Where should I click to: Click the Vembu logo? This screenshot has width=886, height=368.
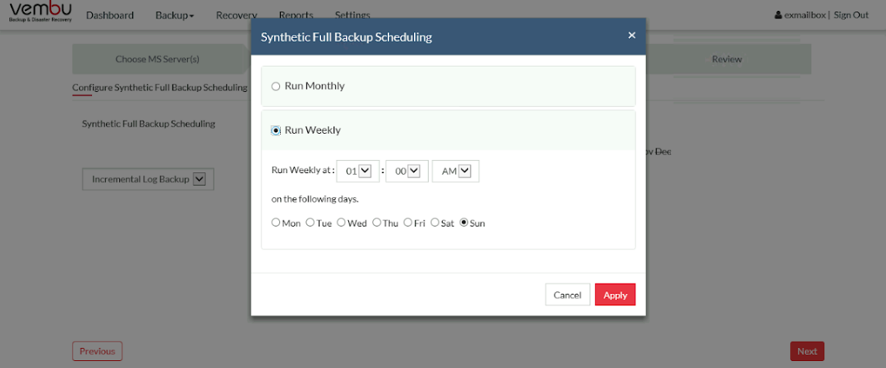pos(41,12)
